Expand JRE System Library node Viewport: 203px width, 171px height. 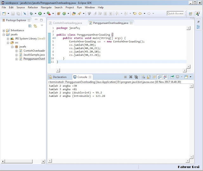(8, 39)
